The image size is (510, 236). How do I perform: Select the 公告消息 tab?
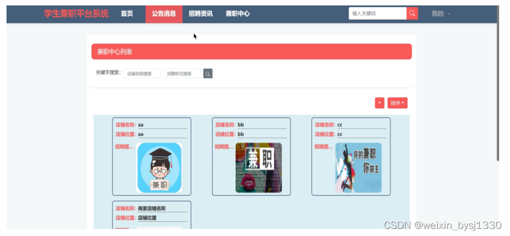[164, 14]
